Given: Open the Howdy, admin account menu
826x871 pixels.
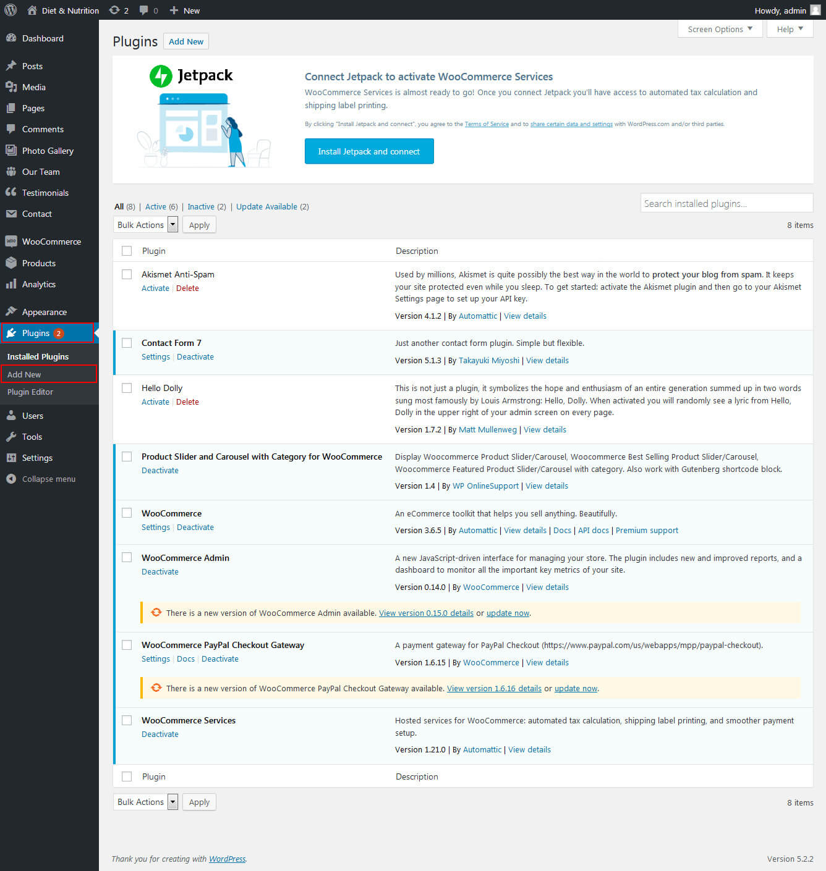Looking at the screenshot, I should [787, 10].
